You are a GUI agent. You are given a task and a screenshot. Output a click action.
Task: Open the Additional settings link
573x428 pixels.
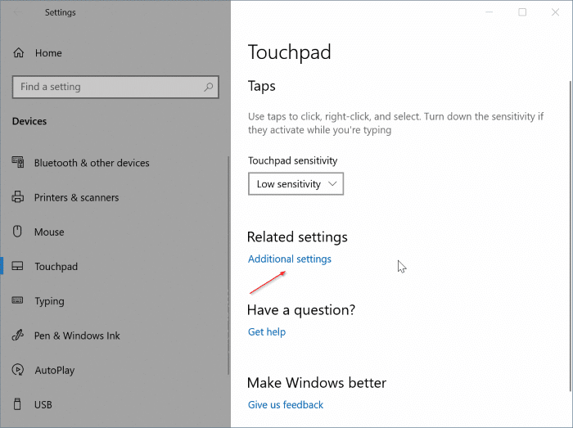[290, 259]
